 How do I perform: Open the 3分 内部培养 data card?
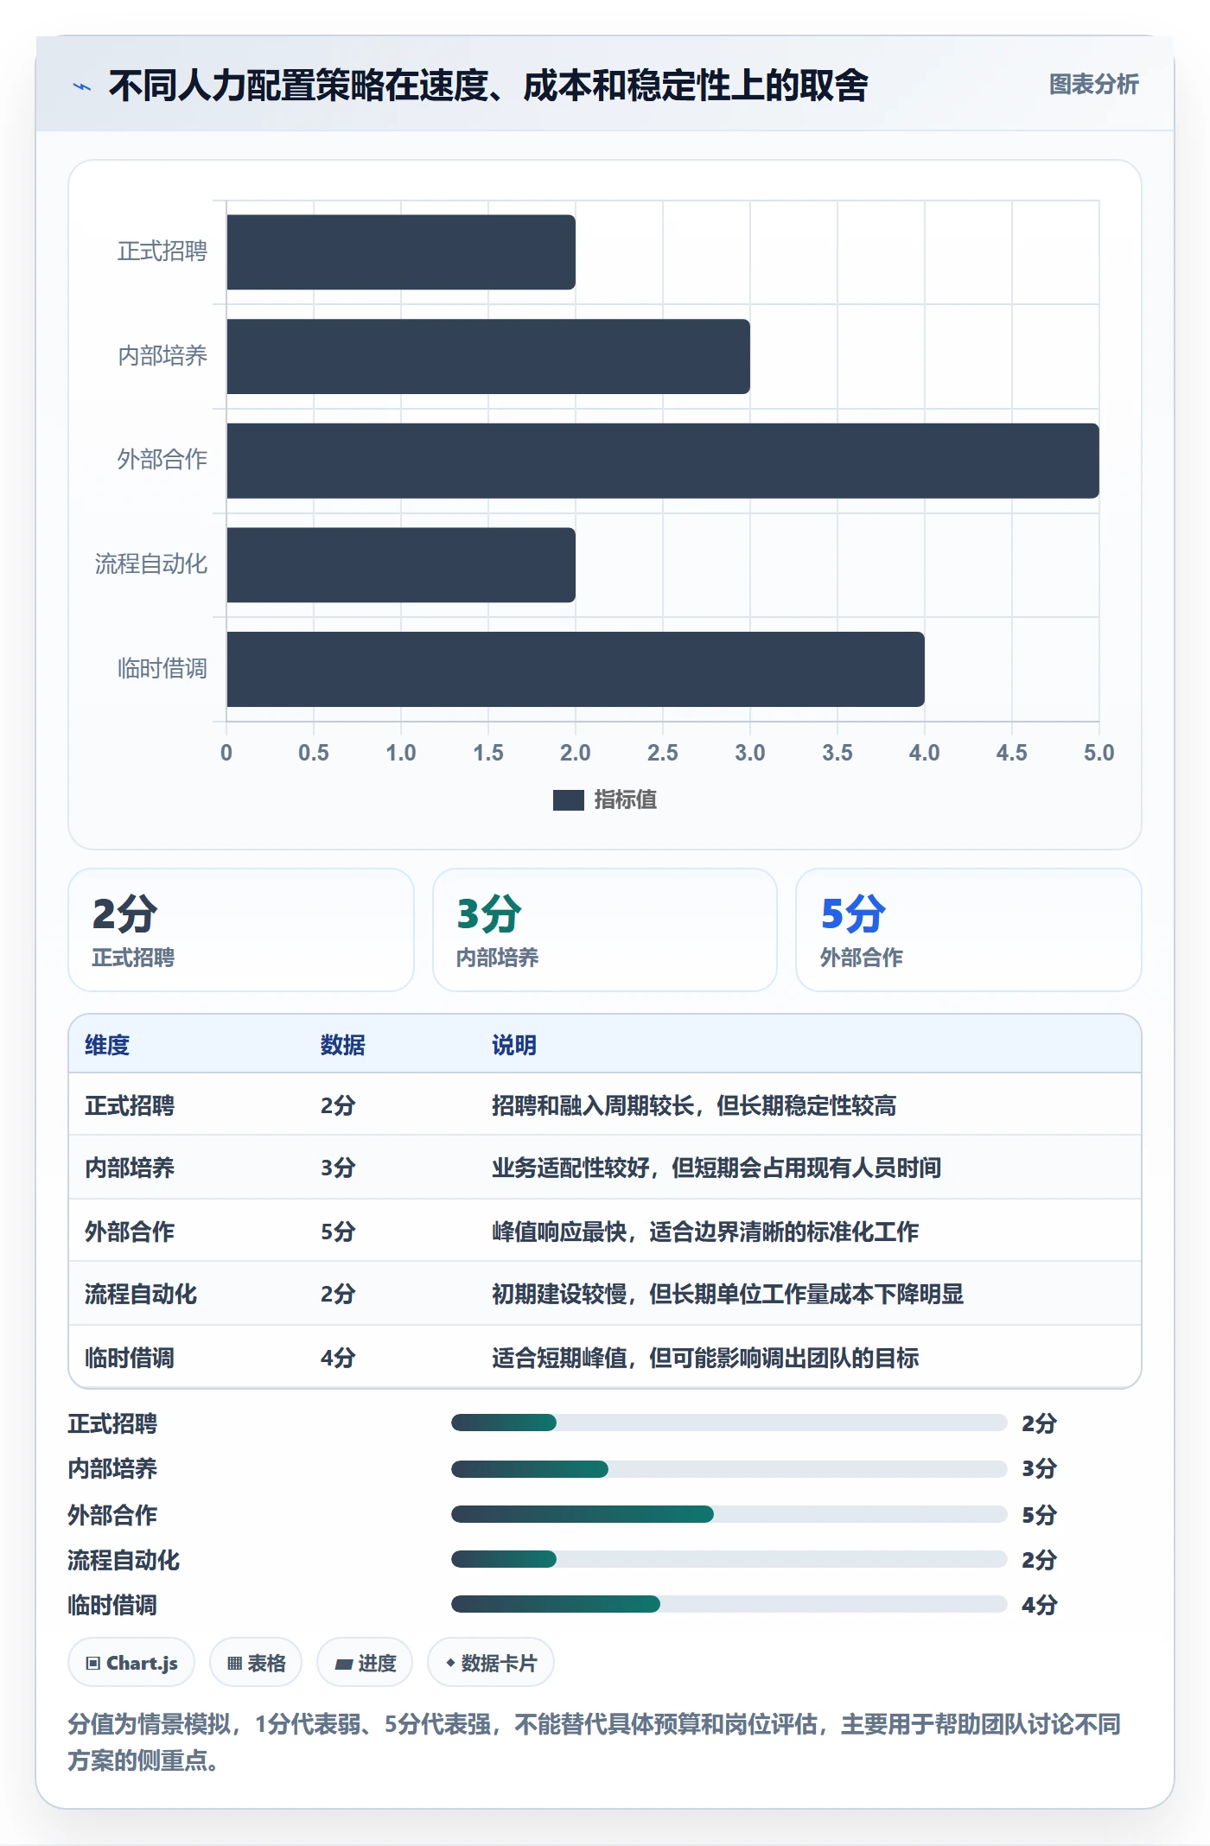605,930
